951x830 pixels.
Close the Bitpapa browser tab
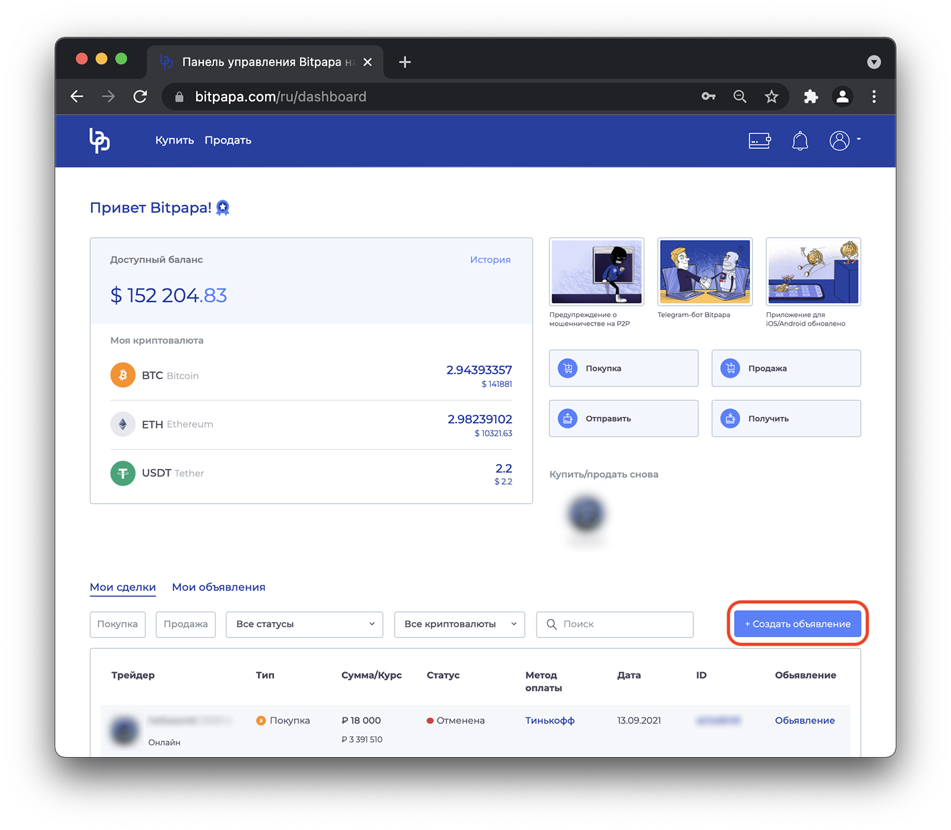[368, 62]
